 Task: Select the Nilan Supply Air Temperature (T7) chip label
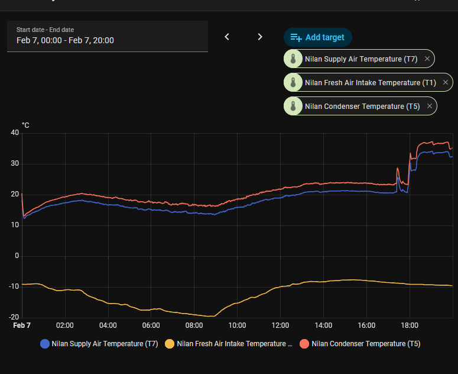pos(361,59)
